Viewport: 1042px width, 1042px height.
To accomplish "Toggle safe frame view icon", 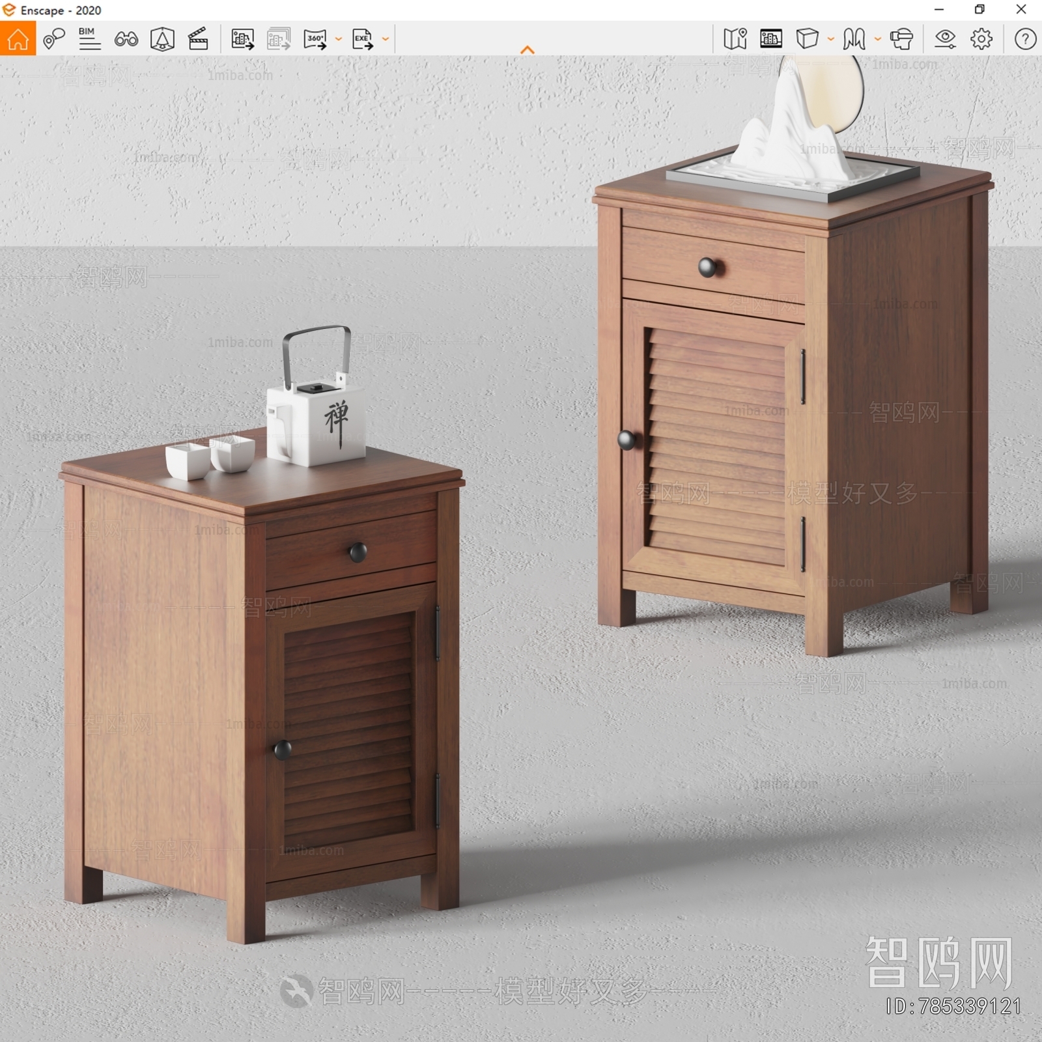I will click(x=771, y=39).
